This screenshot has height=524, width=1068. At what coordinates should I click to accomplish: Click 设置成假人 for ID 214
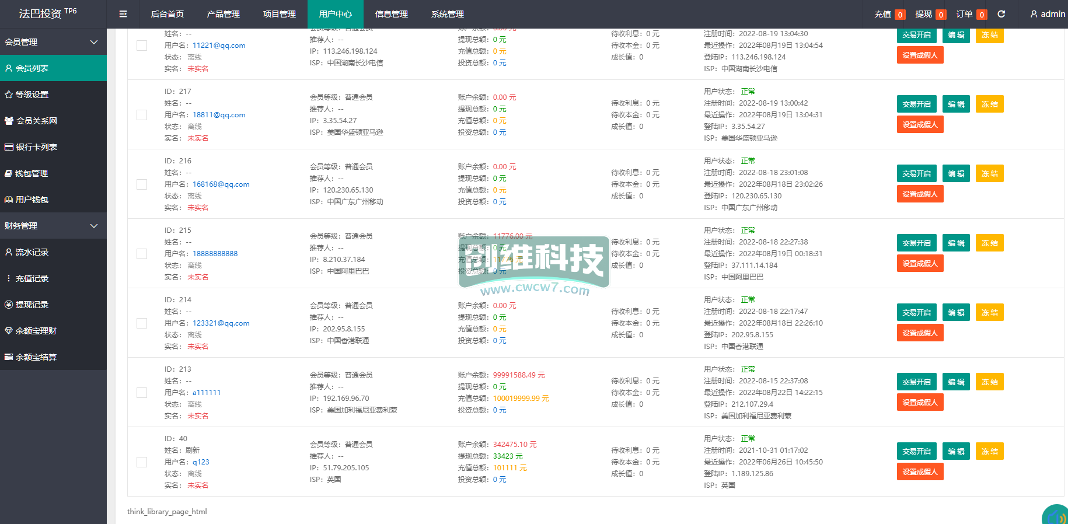pos(920,333)
